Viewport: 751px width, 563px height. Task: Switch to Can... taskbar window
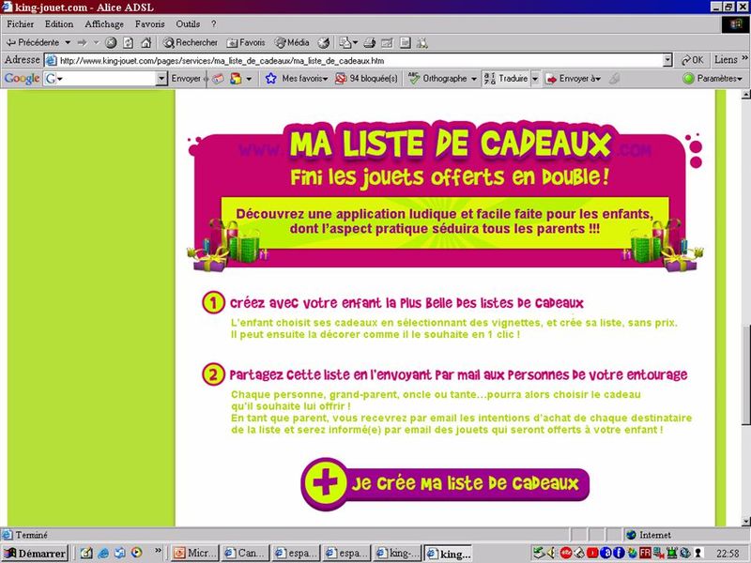pyautogui.click(x=246, y=554)
